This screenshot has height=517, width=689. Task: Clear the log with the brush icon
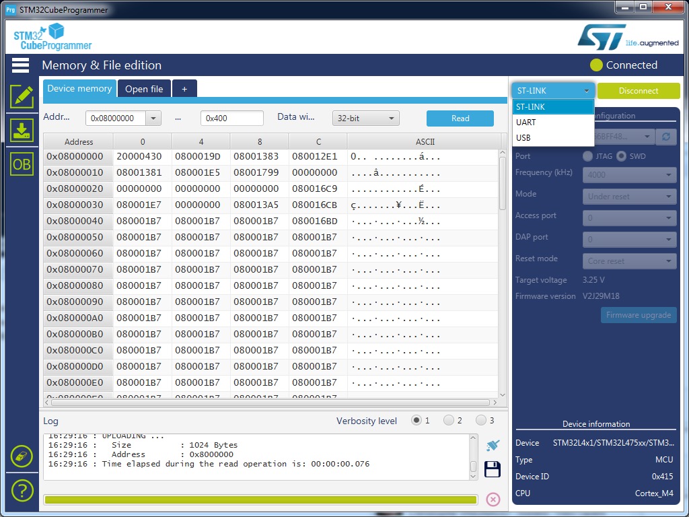tap(493, 446)
